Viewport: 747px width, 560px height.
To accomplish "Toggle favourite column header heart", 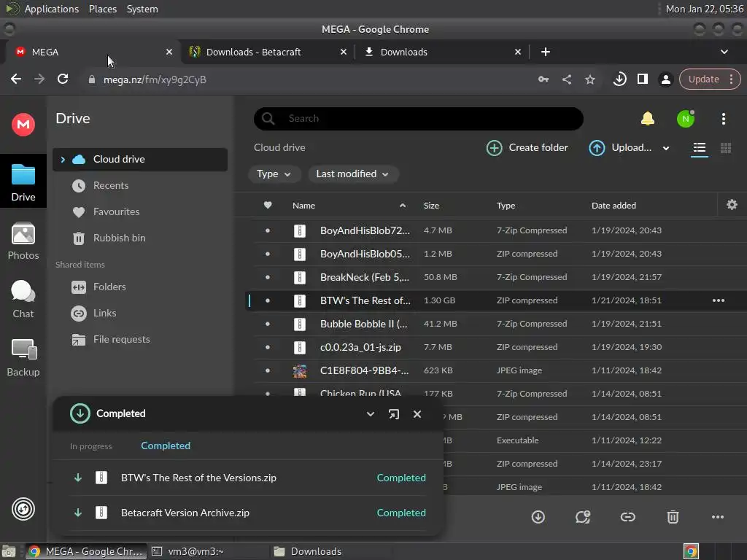I will pos(268,205).
